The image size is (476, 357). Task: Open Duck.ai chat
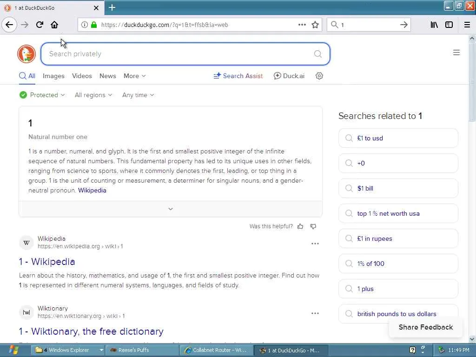coord(289,76)
